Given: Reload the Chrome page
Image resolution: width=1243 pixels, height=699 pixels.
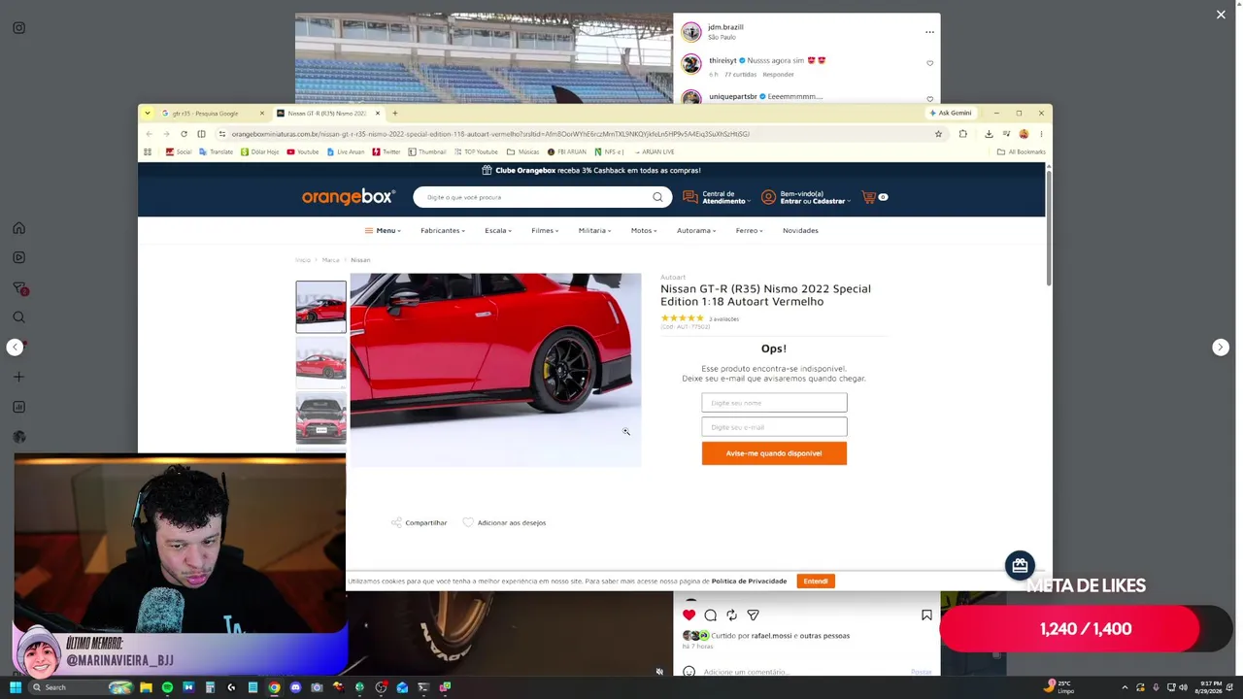Looking at the screenshot, I should click(184, 134).
